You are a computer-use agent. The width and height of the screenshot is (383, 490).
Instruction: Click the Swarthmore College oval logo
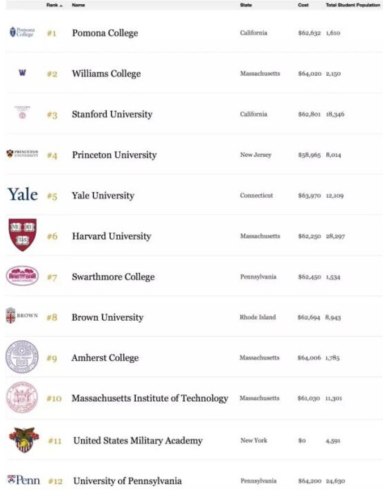click(22, 276)
